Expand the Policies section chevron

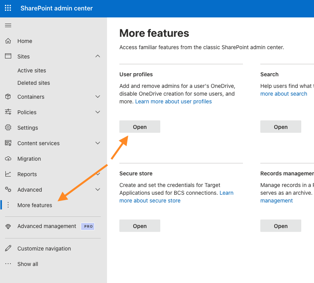tap(98, 112)
